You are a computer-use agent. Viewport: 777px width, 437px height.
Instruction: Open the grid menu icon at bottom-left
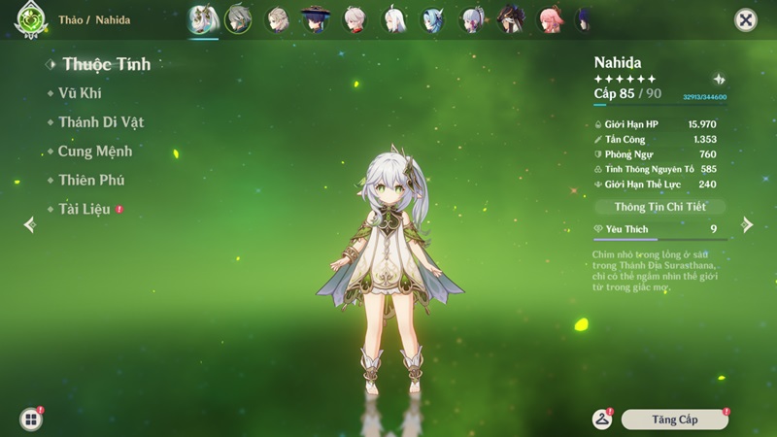[31, 420]
